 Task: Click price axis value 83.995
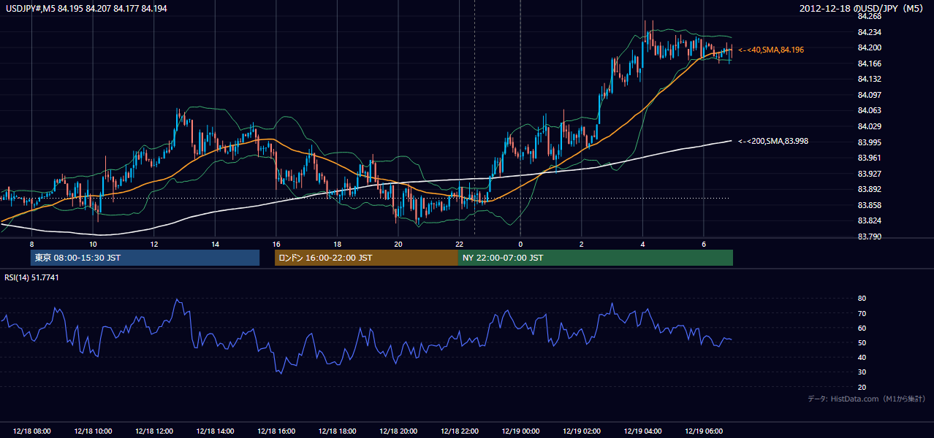pos(870,142)
